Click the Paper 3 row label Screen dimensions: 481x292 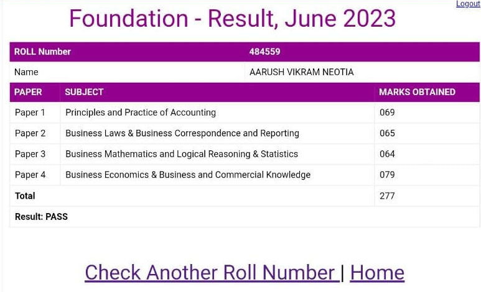(x=30, y=154)
